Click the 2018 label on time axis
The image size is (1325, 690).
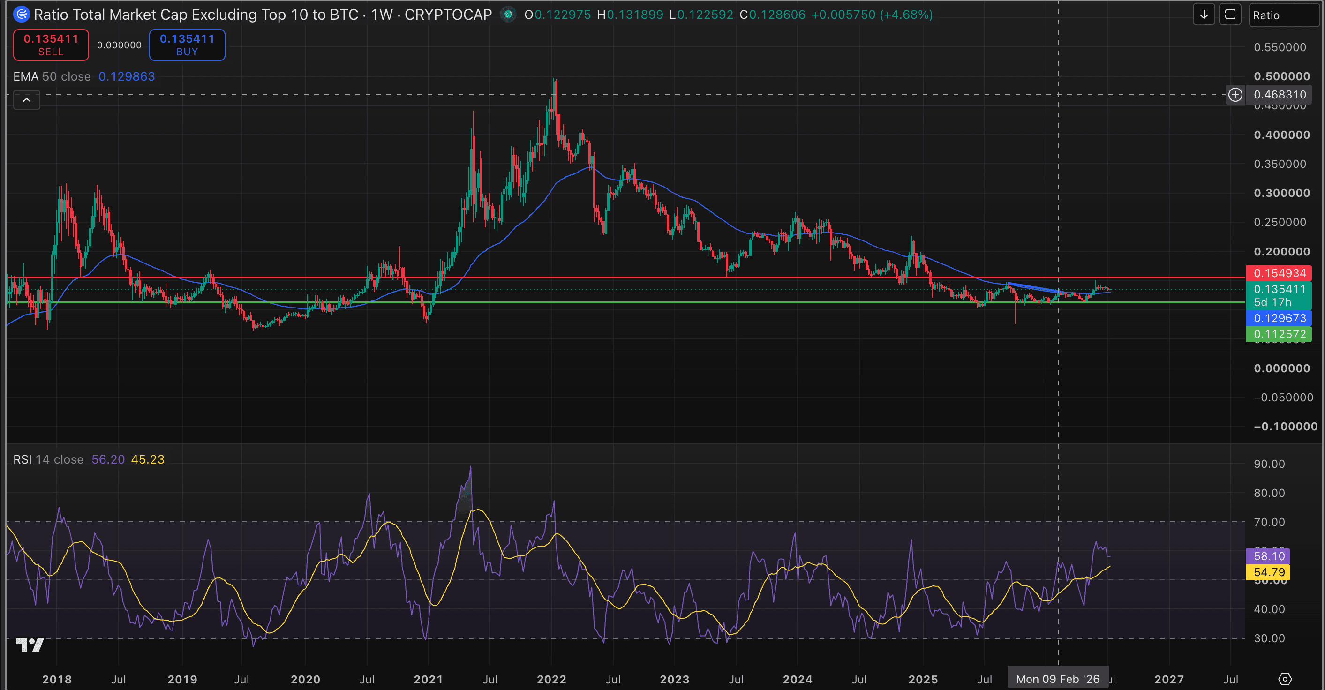coord(57,679)
